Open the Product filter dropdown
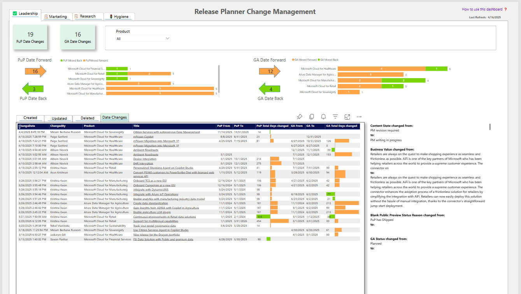The image size is (521, 294). 143,38
